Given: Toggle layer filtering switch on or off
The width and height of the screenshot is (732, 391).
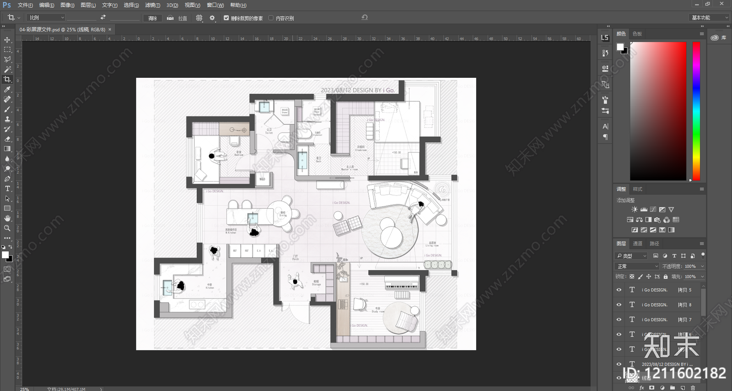Looking at the screenshot, I should (x=703, y=255).
